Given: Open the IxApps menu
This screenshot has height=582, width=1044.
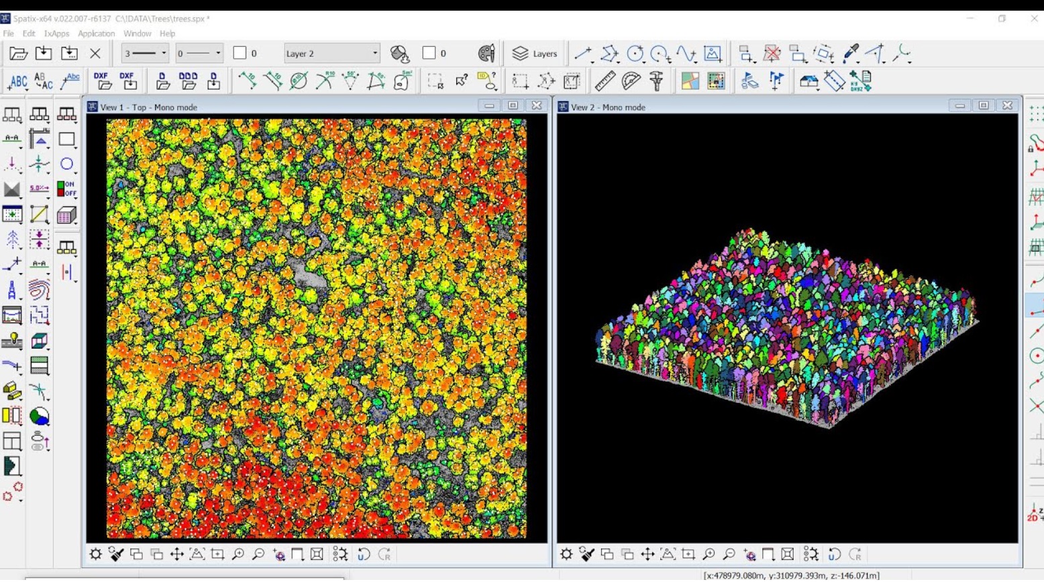Looking at the screenshot, I should click(56, 34).
